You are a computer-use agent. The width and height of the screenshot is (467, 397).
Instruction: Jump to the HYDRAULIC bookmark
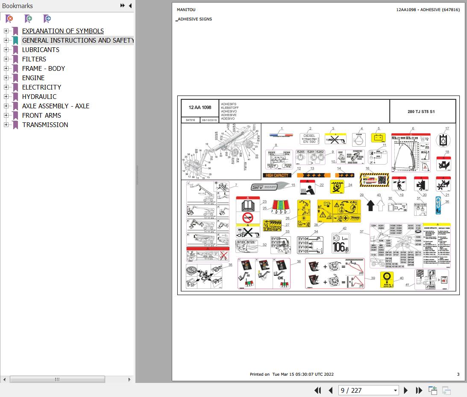pyautogui.click(x=39, y=96)
